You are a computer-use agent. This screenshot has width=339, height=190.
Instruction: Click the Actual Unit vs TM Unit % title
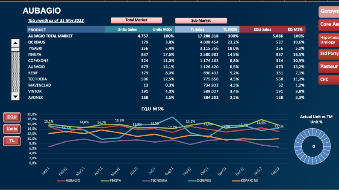(x=316, y=119)
